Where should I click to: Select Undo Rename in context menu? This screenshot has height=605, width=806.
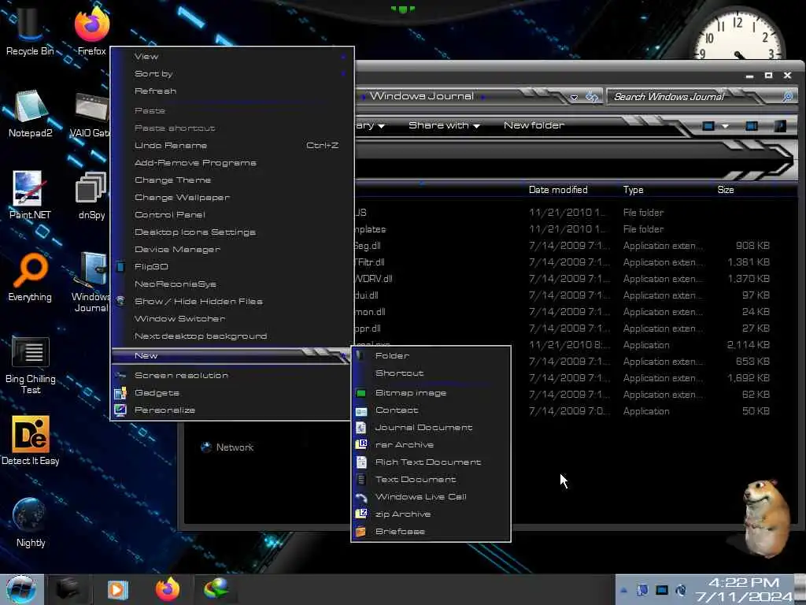pyautogui.click(x=232, y=146)
